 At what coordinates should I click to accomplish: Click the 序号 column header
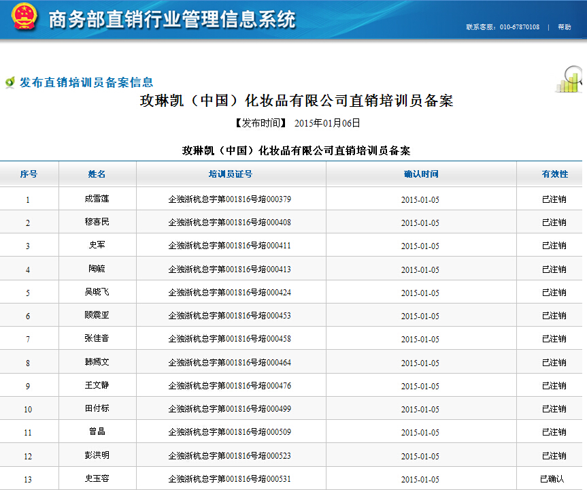tap(29, 174)
